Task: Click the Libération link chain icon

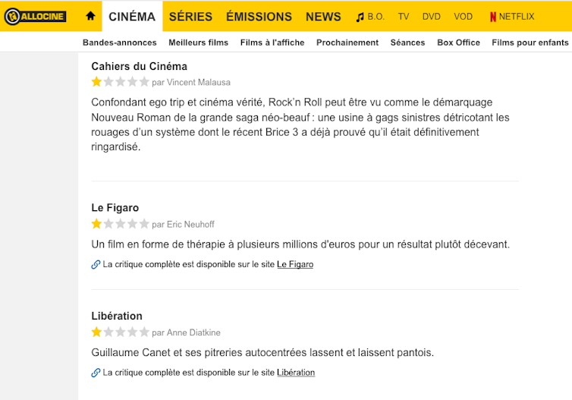Action: (96, 373)
